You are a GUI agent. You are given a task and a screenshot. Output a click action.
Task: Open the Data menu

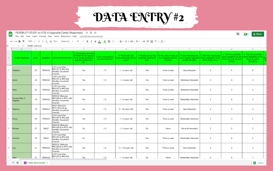[50, 36]
